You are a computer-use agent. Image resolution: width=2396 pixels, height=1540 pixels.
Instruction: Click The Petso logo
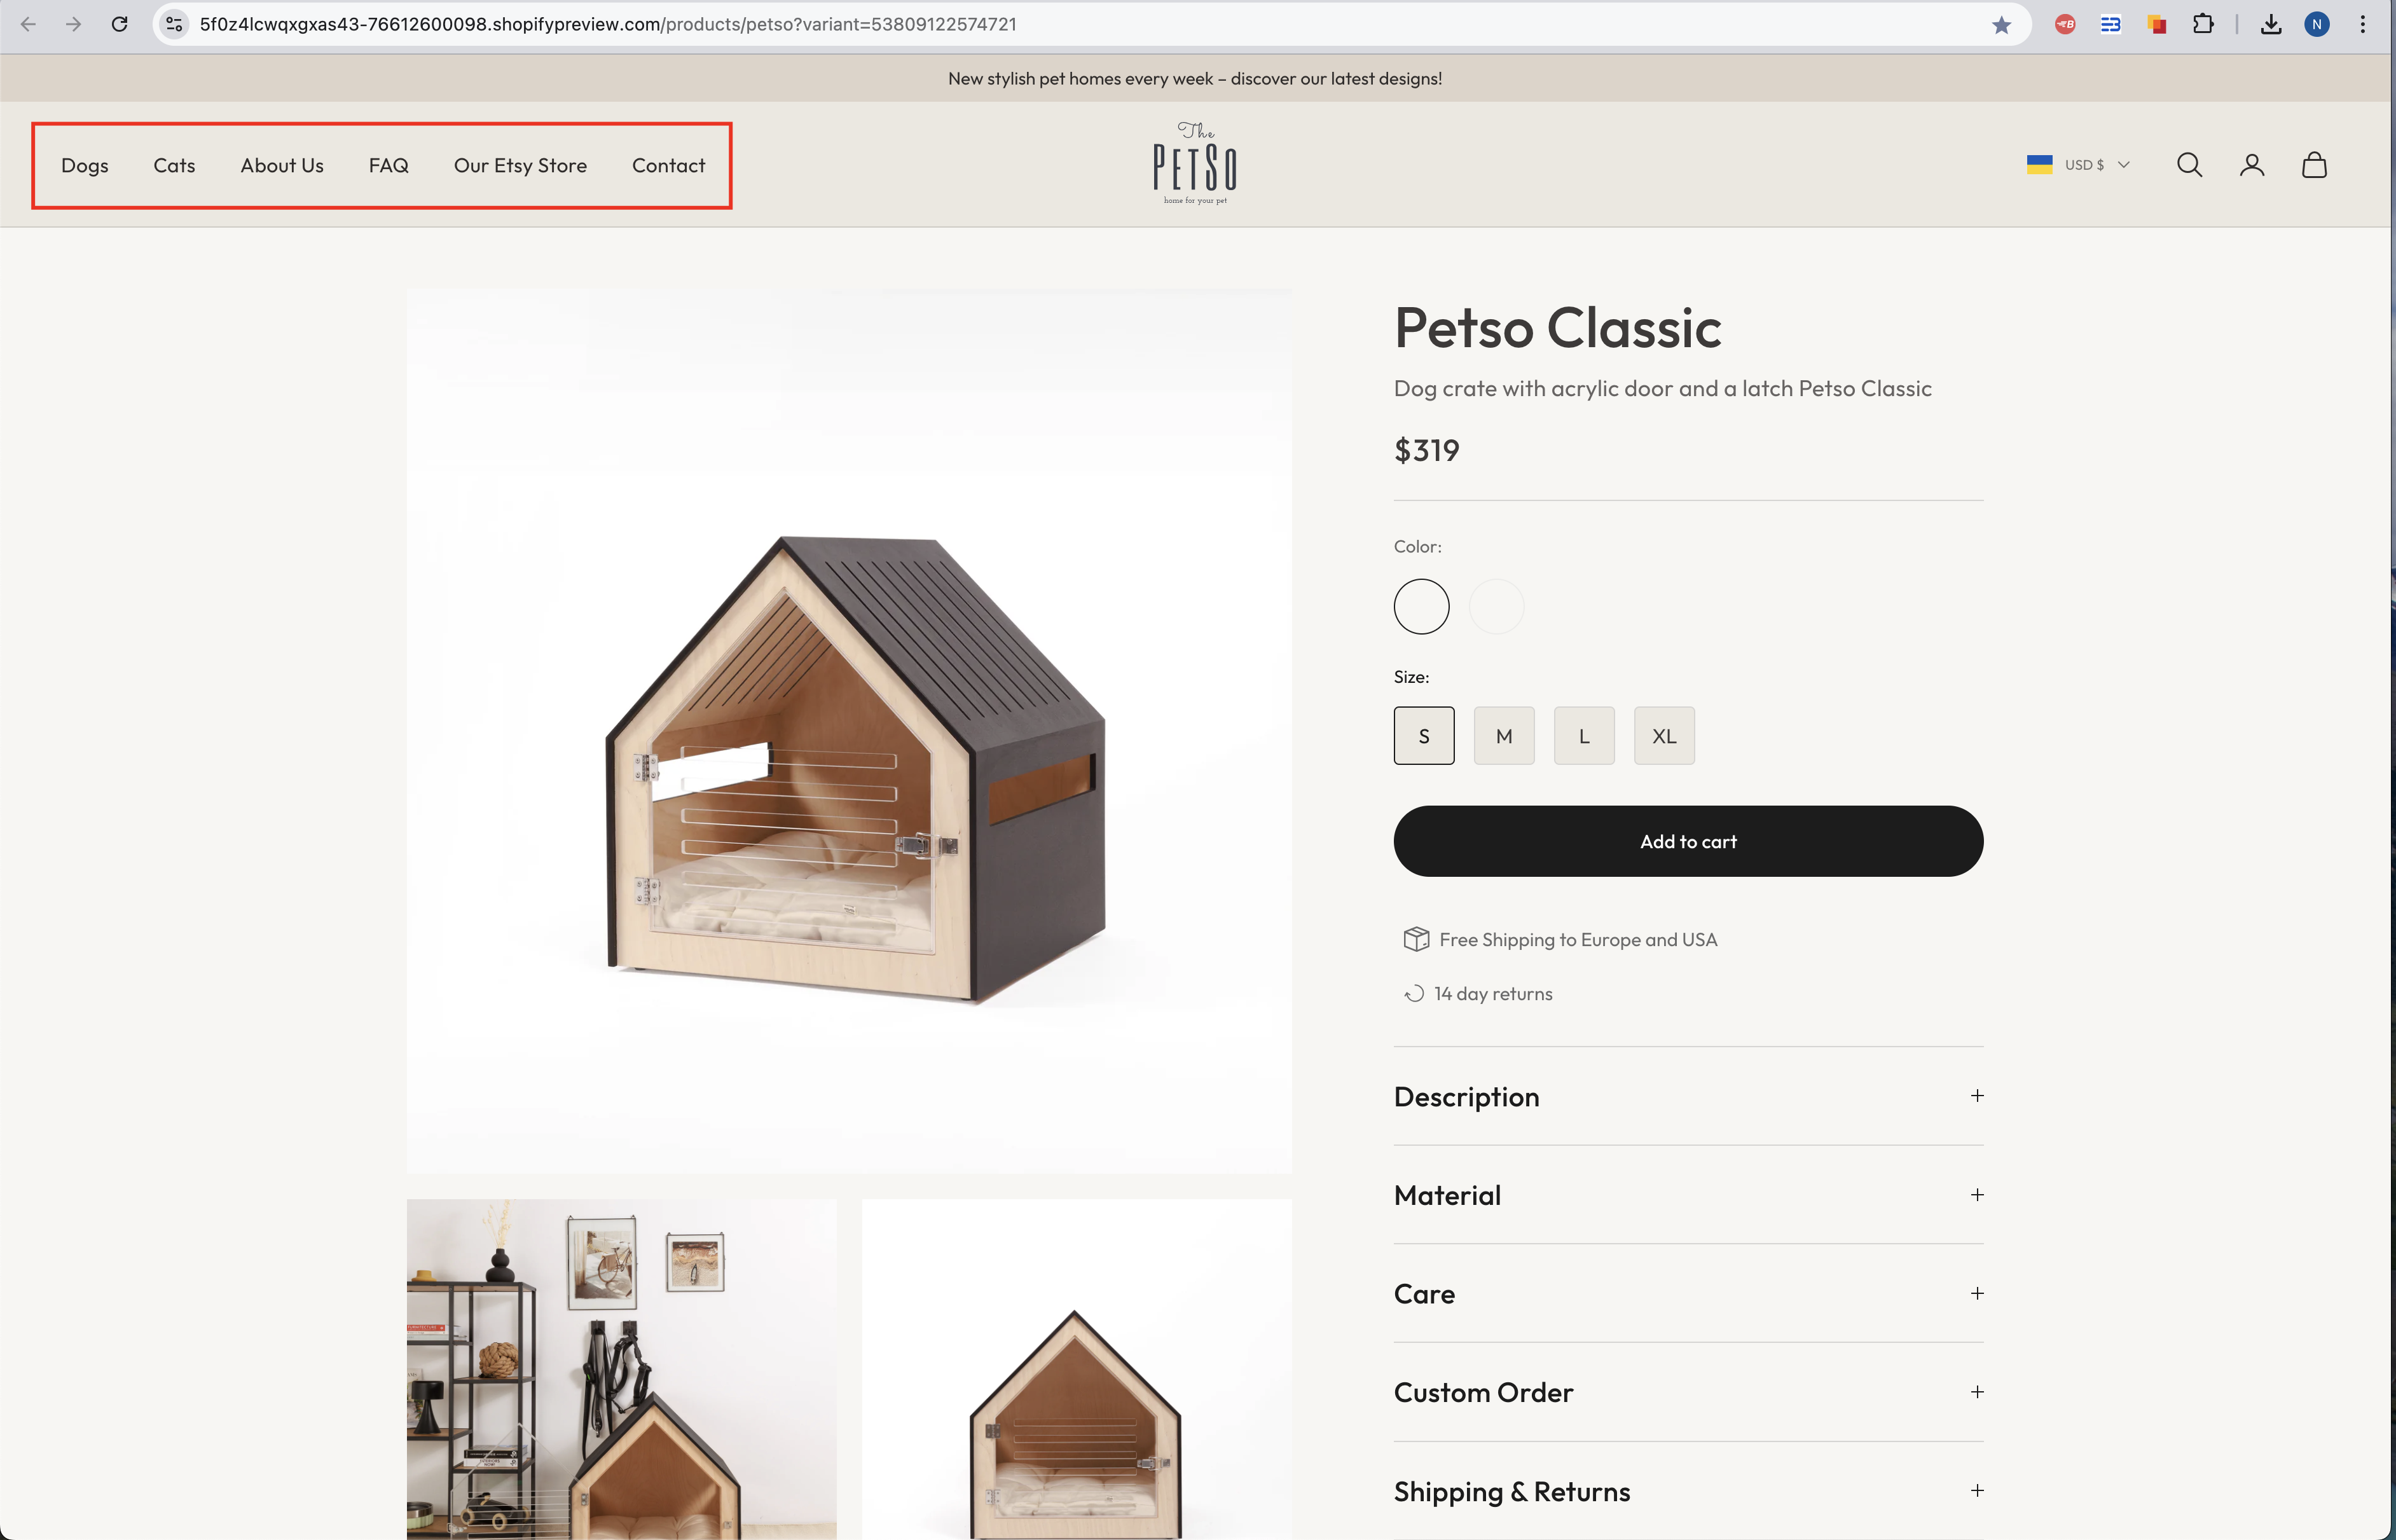click(1195, 163)
